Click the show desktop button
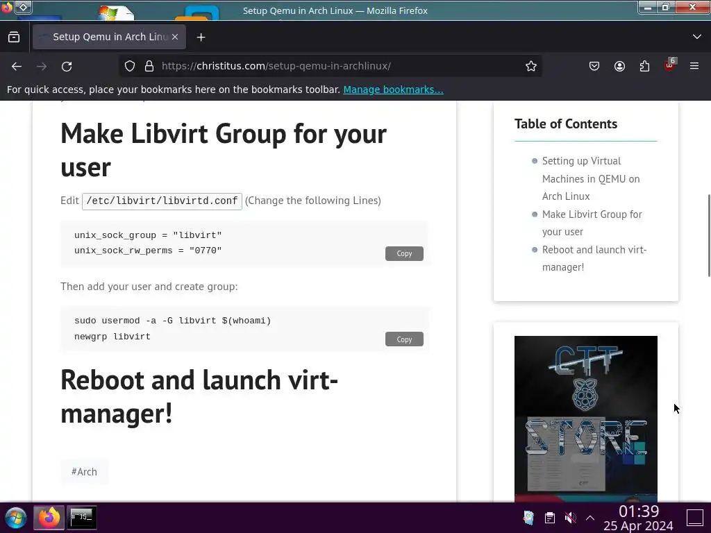711x533 pixels. 694,518
